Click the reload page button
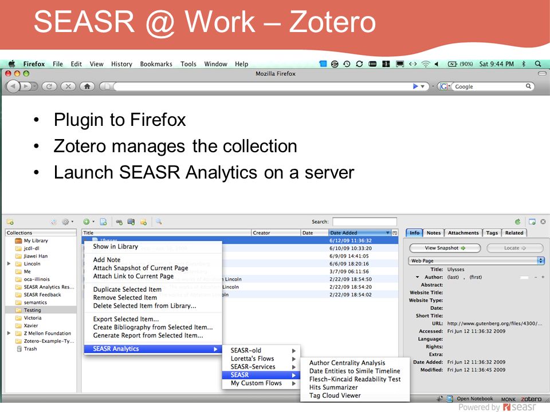Screen dimensions: 550x412 point(49,86)
